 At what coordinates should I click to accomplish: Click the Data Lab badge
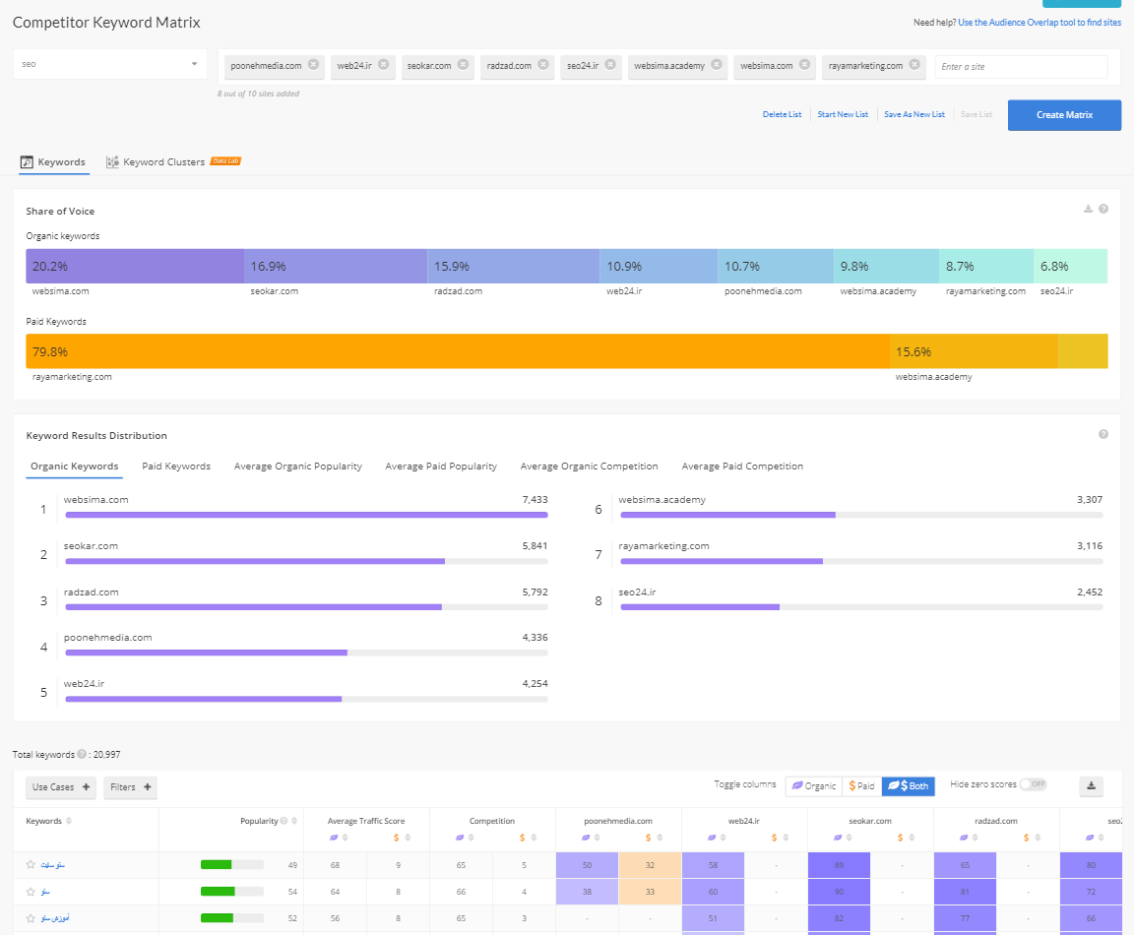point(225,161)
